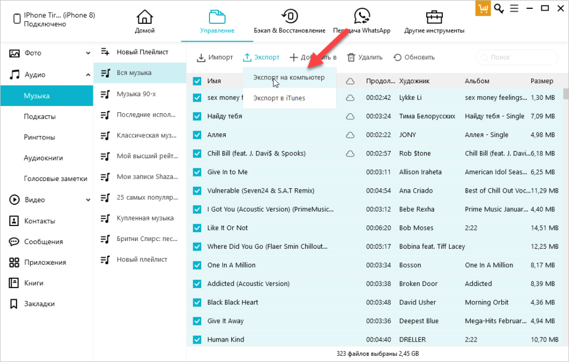Choose 'Экспорт в iTunes' option
This screenshot has height=362, width=569.
tap(279, 98)
